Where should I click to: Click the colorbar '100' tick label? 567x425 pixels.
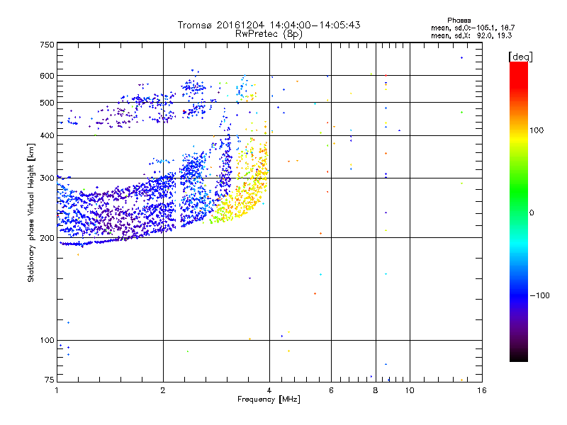click(537, 130)
